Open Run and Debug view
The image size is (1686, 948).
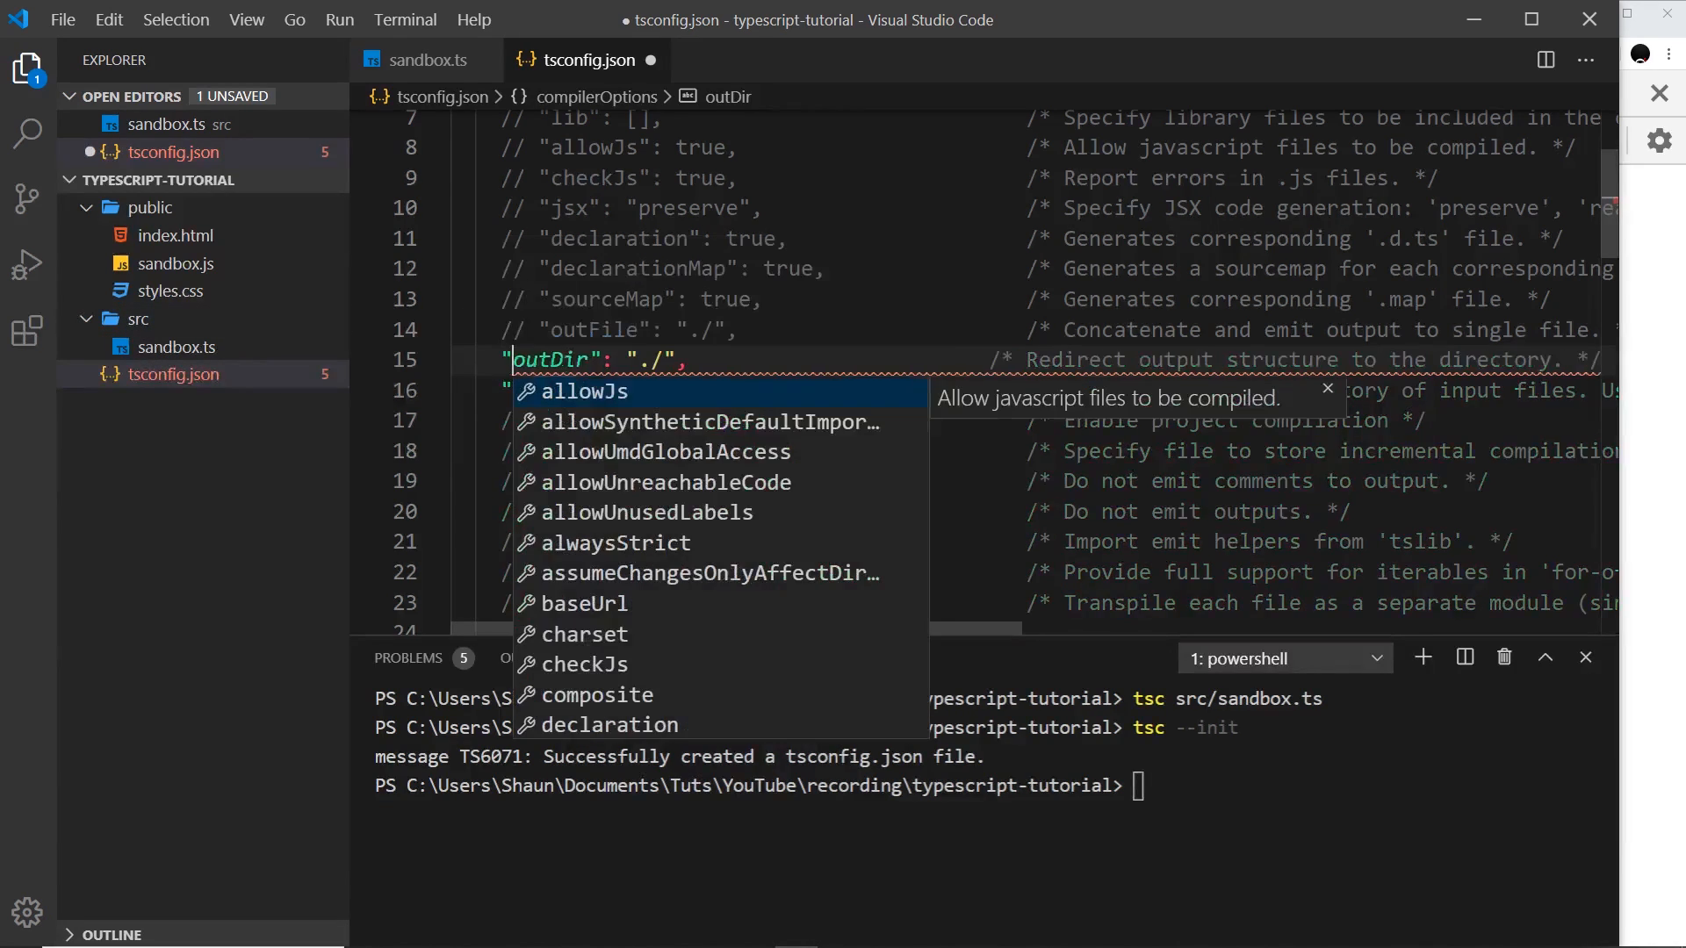coord(27,264)
